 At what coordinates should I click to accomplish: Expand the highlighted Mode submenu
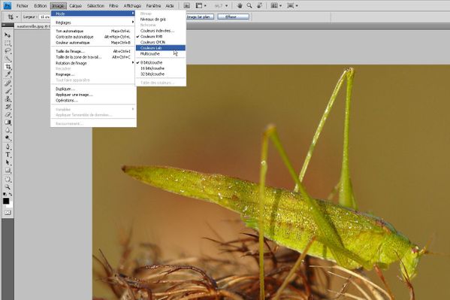(x=93, y=14)
